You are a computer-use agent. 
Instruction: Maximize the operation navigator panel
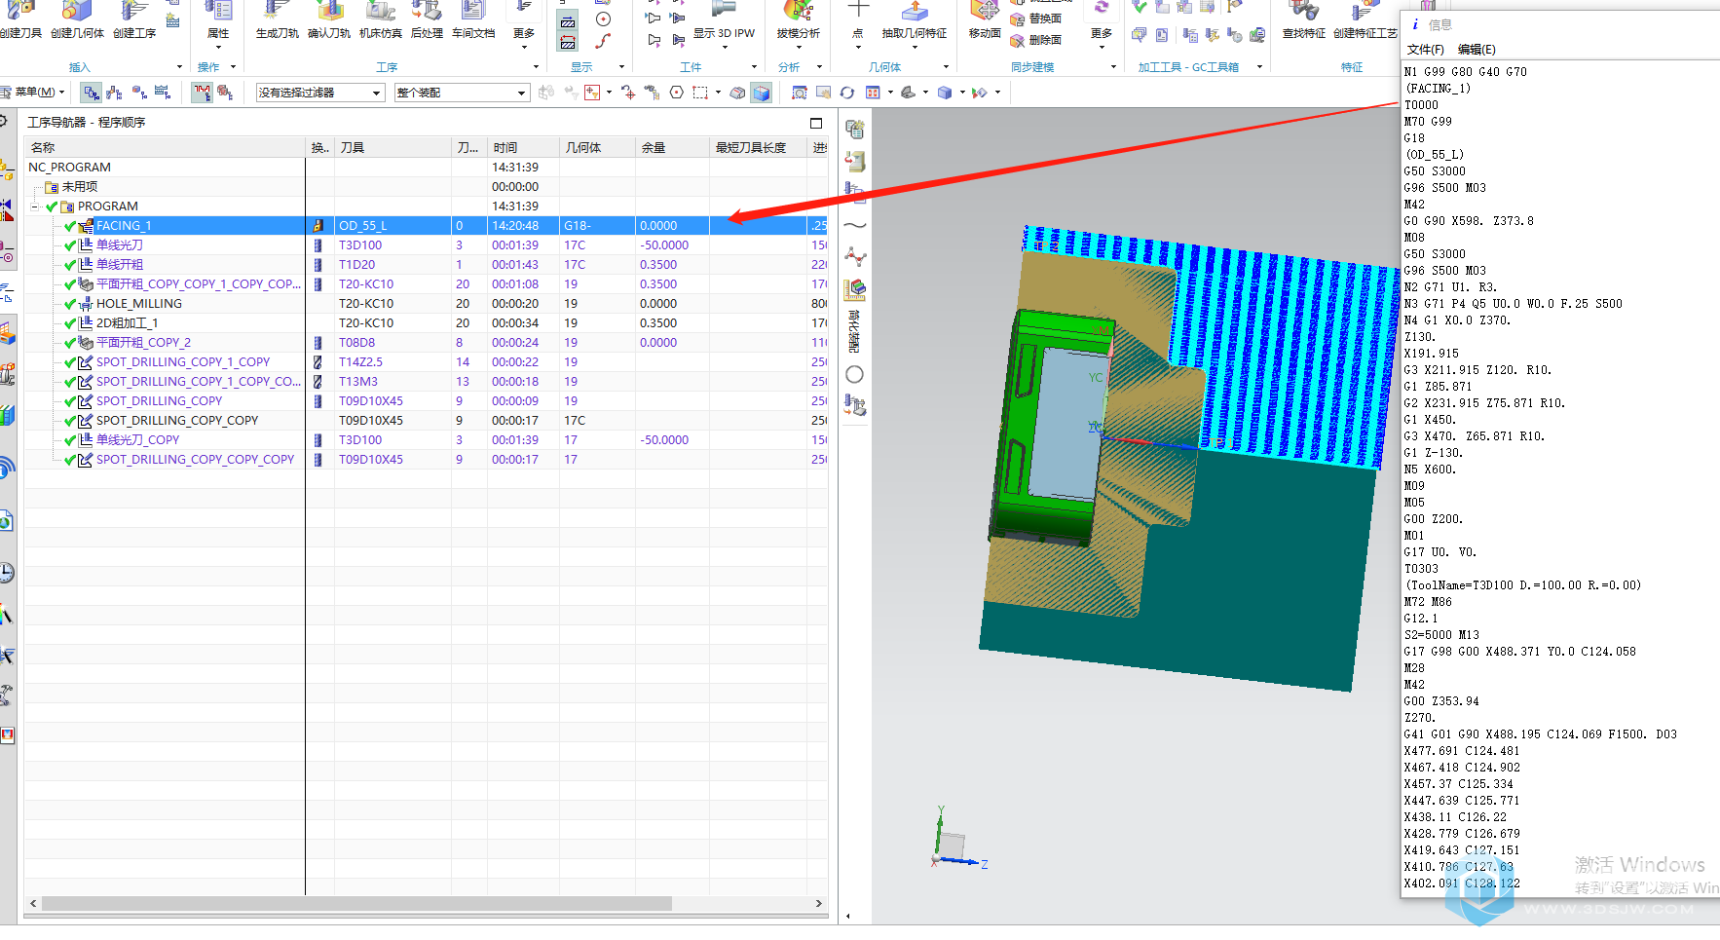816,123
